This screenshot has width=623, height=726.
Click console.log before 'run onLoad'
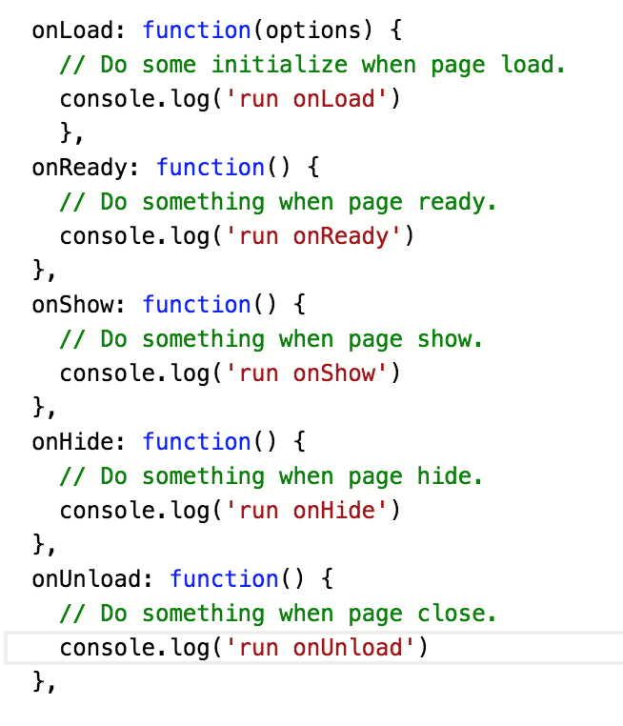click(x=134, y=99)
